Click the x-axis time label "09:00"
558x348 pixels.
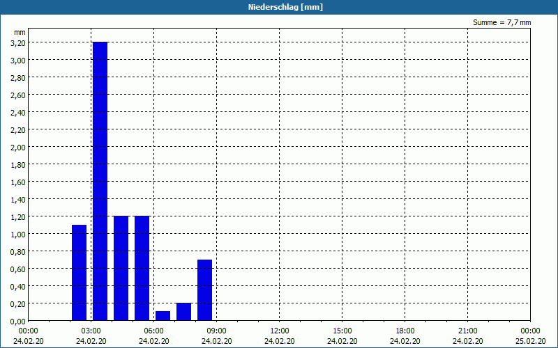217,331
